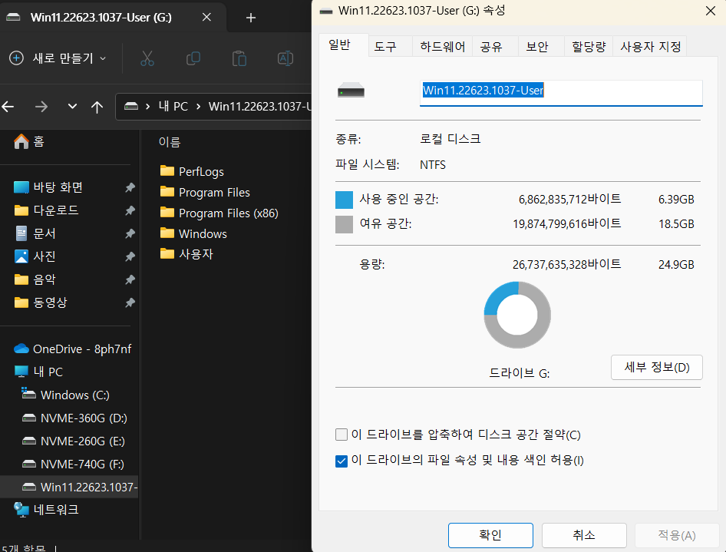The image size is (726, 552).
Task: Uncheck file content indexing checkbox
Action: 342,461
